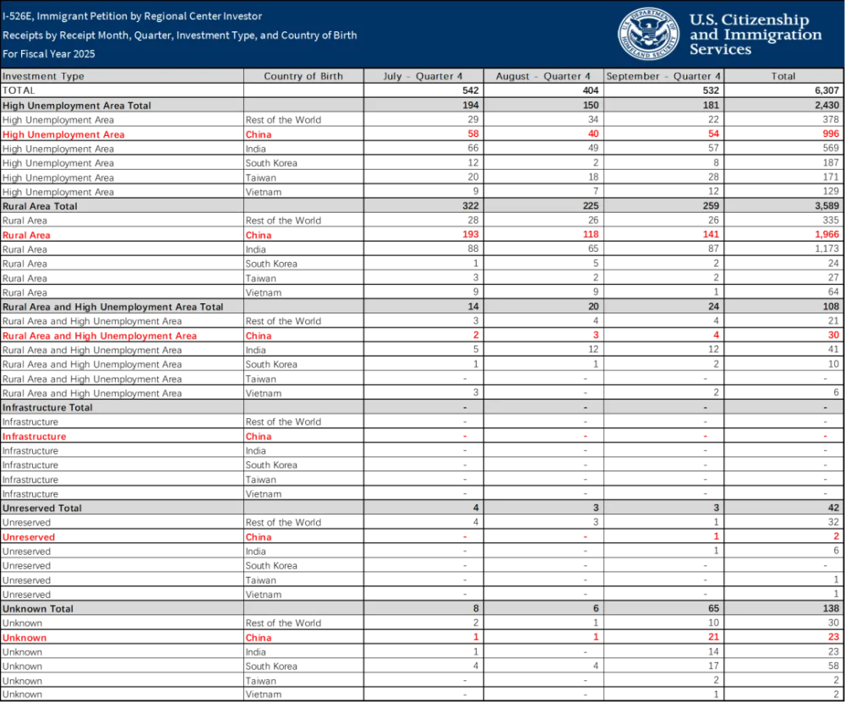Click the Unreserved Total row label
This screenshot has height=702, width=845.
coord(42,508)
